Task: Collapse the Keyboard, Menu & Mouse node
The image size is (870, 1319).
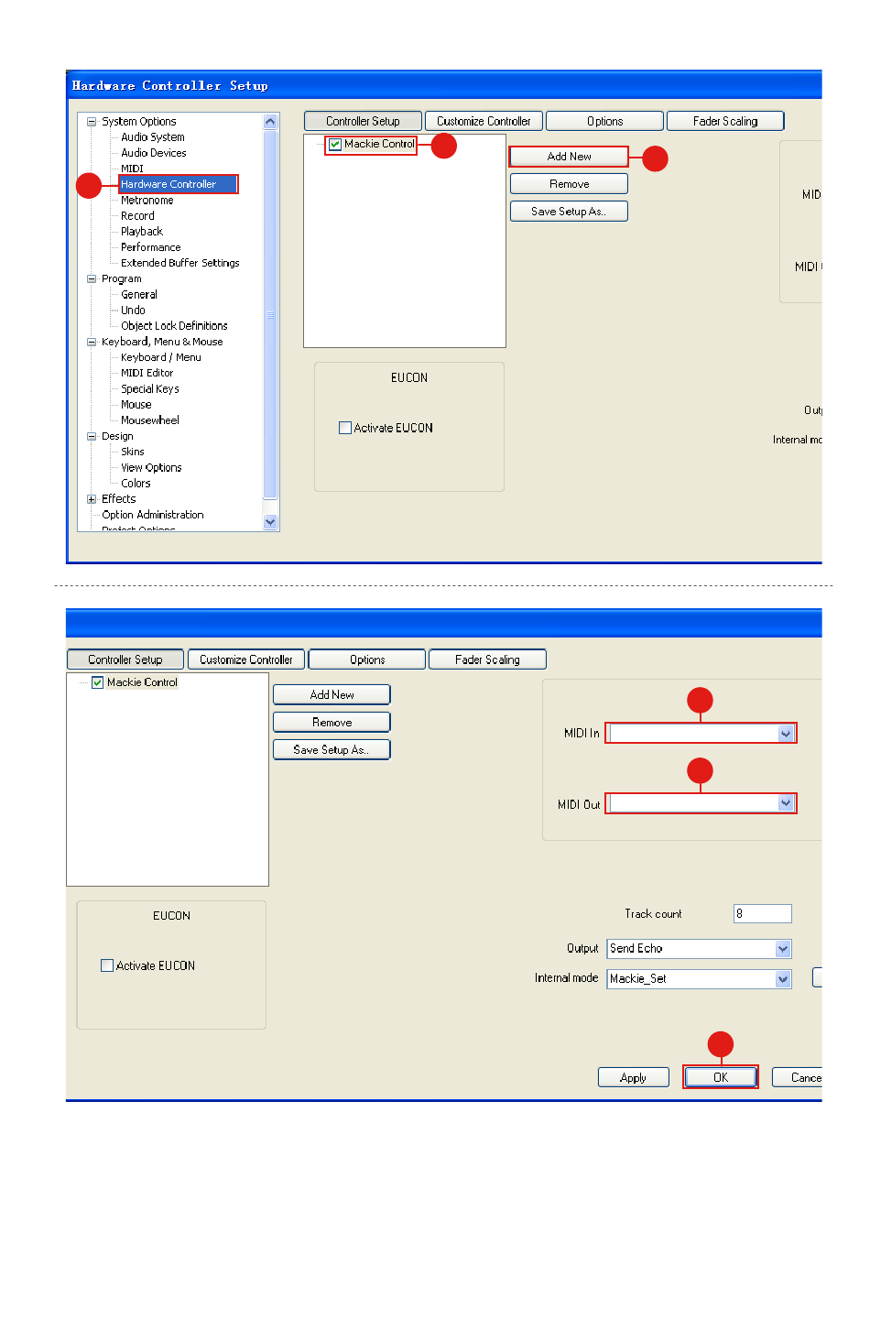Action: [x=92, y=342]
